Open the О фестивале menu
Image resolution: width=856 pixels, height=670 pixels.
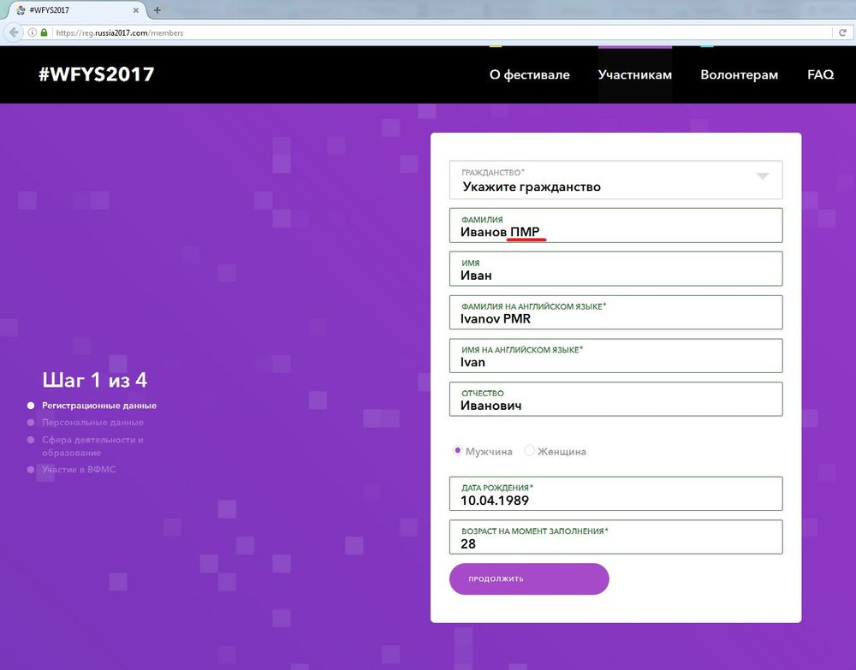click(530, 74)
